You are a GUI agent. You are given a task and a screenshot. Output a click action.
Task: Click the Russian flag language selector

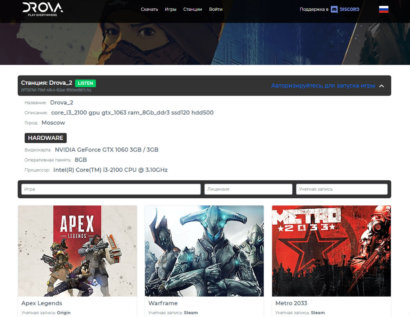384,10
